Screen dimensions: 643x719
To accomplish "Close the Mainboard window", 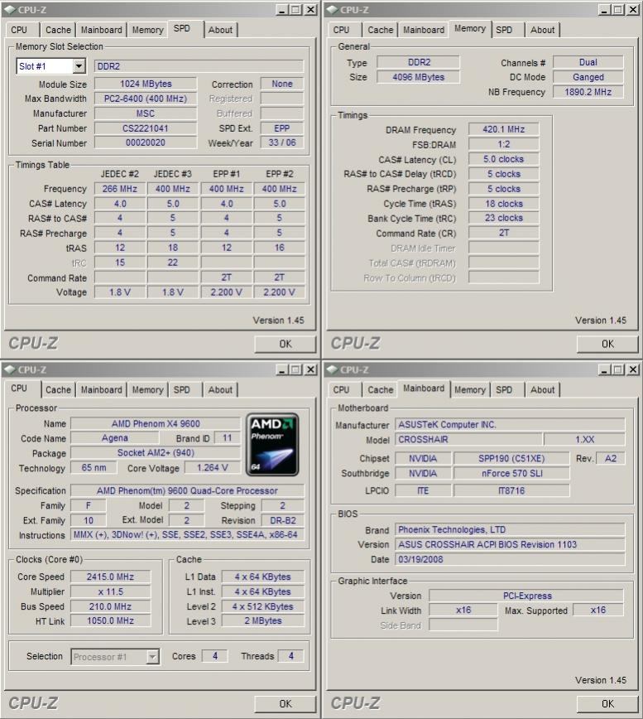I will point(633,369).
